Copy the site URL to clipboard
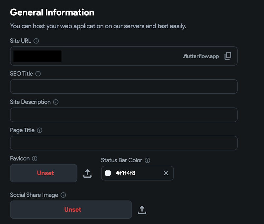 [x=228, y=56]
